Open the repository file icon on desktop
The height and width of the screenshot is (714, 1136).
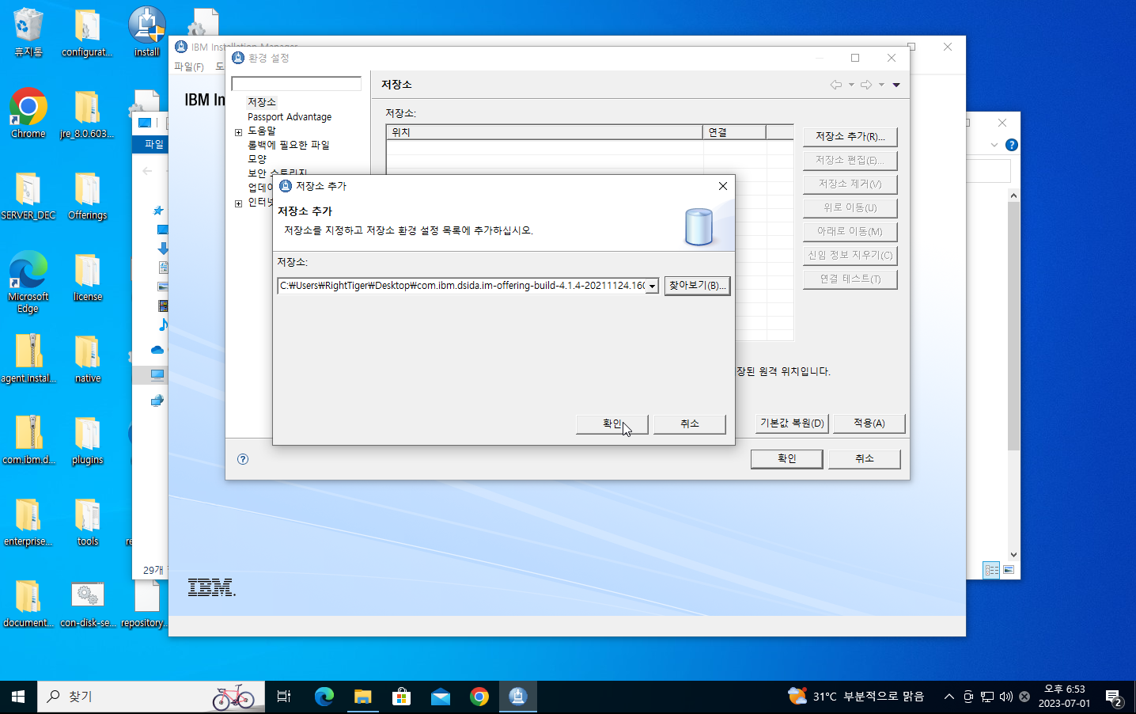click(145, 603)
